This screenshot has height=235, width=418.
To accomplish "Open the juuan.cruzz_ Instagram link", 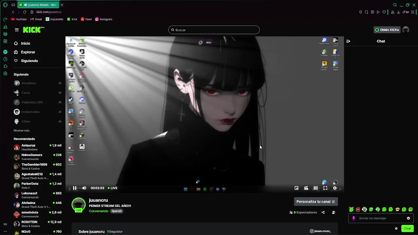I will pyautogui.click(x=320, y=231).
